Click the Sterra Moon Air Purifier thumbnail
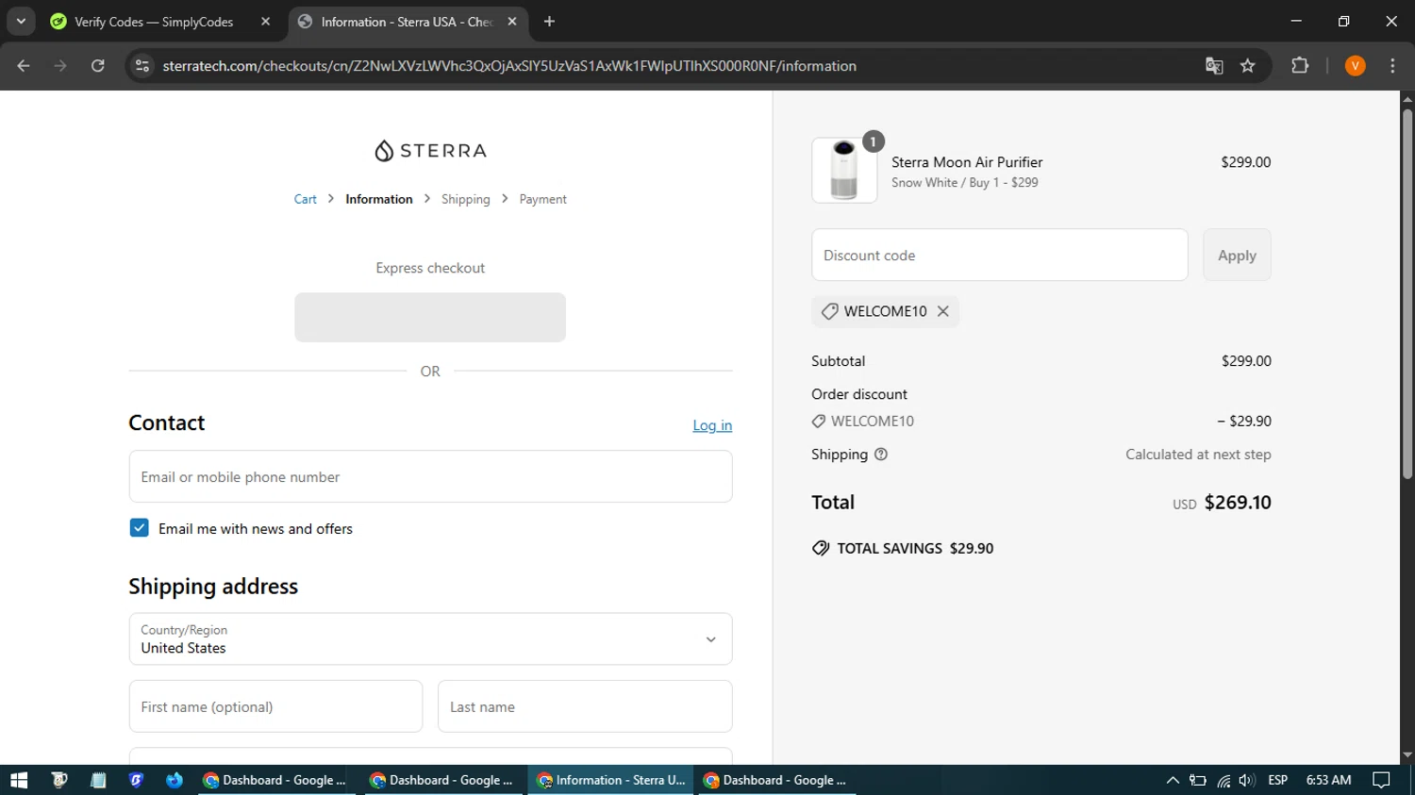1415x795 pixels. coord(844,171)
